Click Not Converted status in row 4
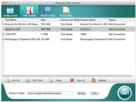136x102 pixels. tap(117, 39)
